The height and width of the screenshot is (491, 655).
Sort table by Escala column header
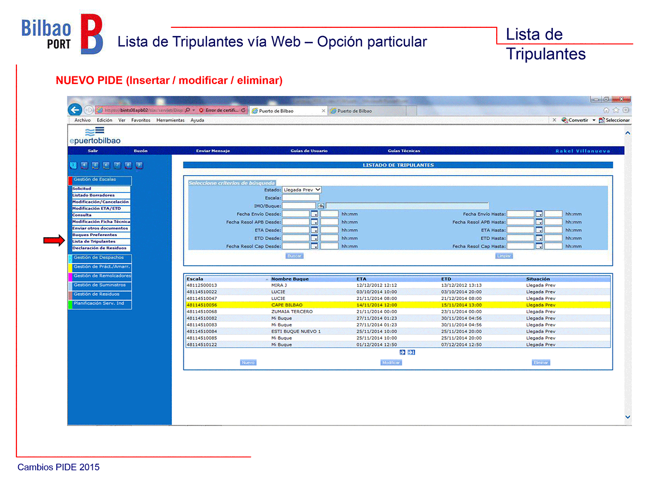click(x=228, y=279)
